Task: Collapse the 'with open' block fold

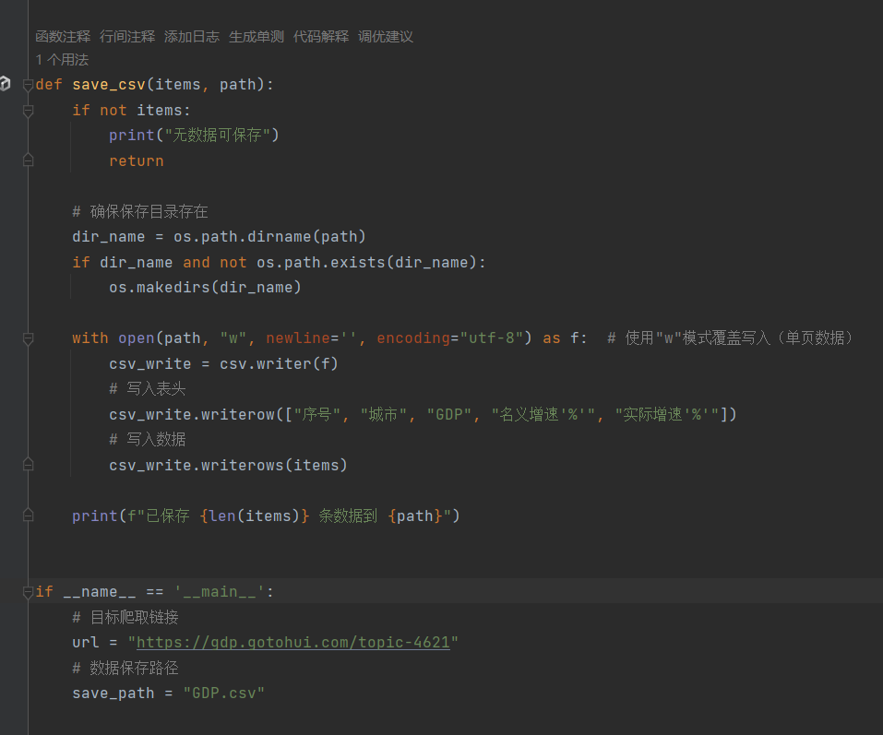Action: tap(29, 338)
